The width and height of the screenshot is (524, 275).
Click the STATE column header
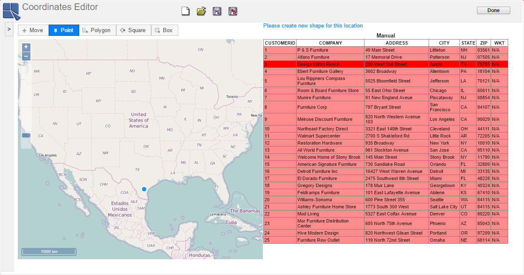(x=468, y=43)
